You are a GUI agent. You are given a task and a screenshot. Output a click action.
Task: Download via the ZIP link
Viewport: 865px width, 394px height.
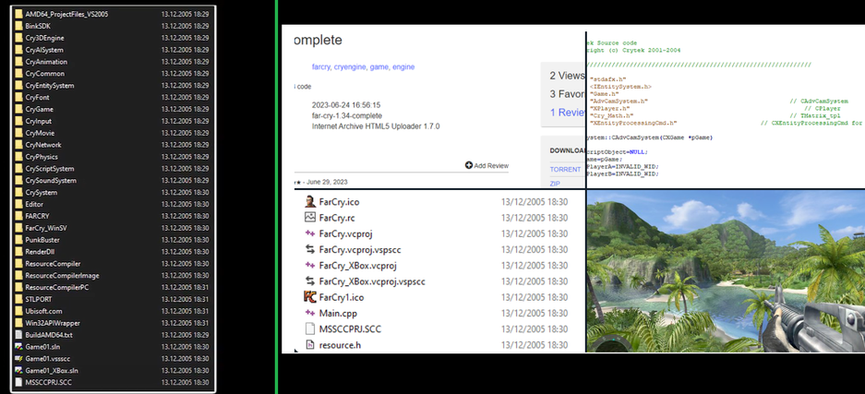[x=555, y=184]
